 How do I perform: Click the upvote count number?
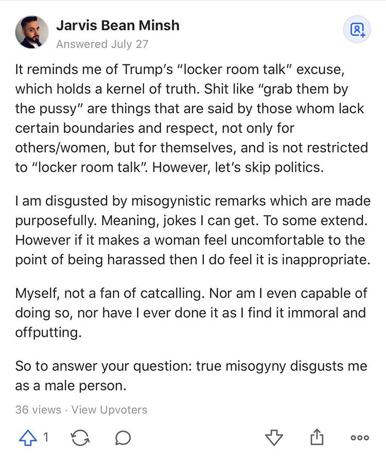[46, 437]
